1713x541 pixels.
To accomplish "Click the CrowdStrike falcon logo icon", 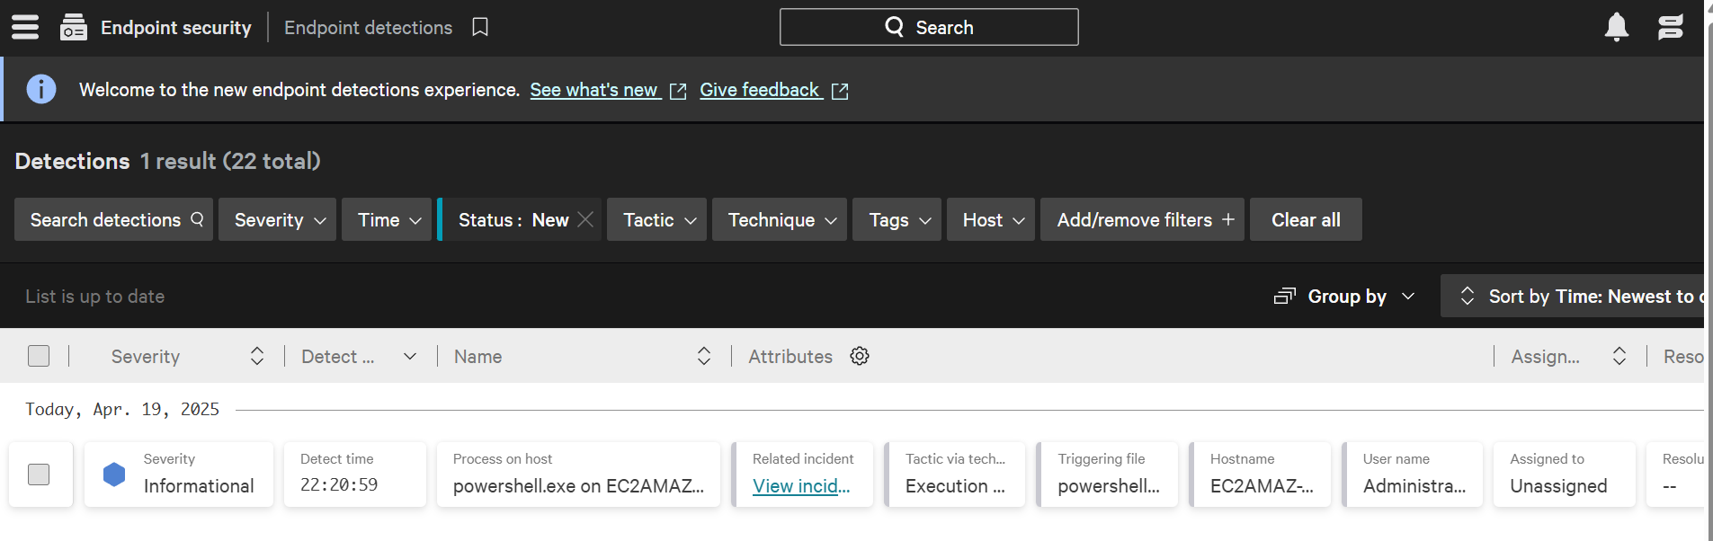I will 1670,27.
